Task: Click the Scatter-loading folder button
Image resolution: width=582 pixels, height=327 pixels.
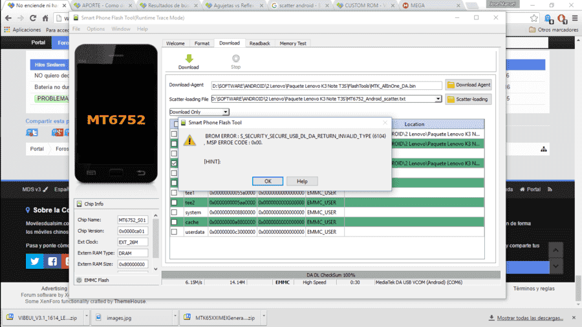Action: pyautogui.click(x=468, y=100)
